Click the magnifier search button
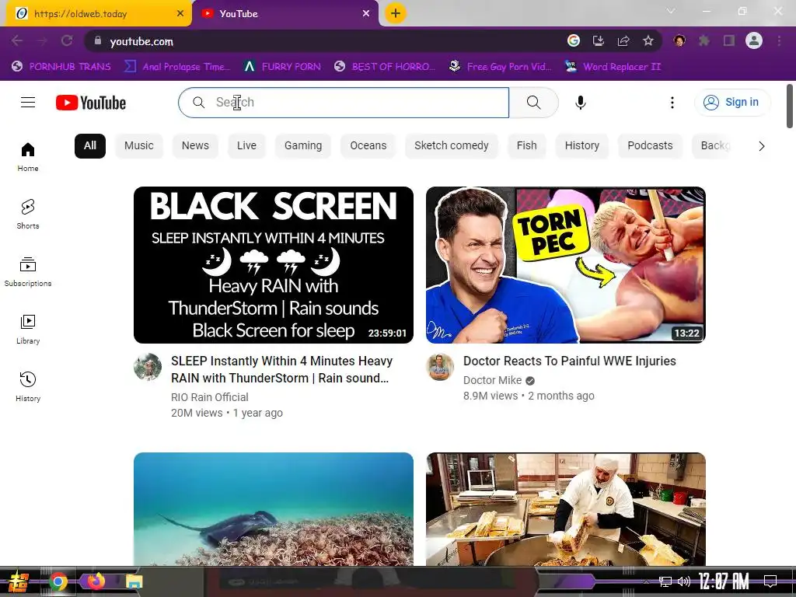Screen dimensions: 796x597 click(533, 103)
